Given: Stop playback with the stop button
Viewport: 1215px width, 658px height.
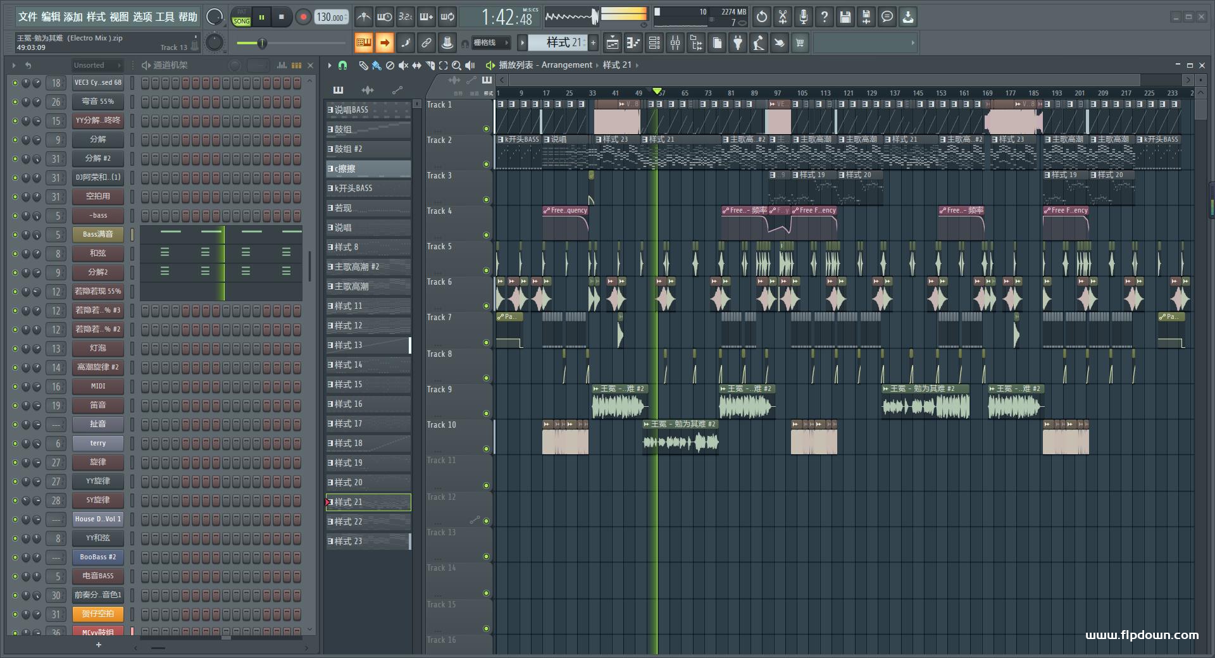Looking at the screenshot, I should click(282, 17).
